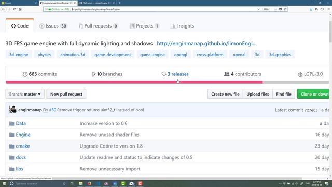This screenshot has width=332, height=187.
Task: Bookmark this page with the star icon
Action: click(285, 9)
